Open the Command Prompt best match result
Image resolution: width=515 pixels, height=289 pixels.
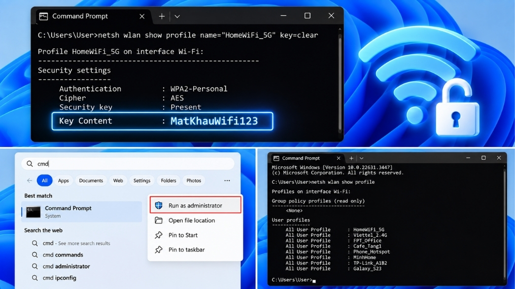(x=82, y=212)
